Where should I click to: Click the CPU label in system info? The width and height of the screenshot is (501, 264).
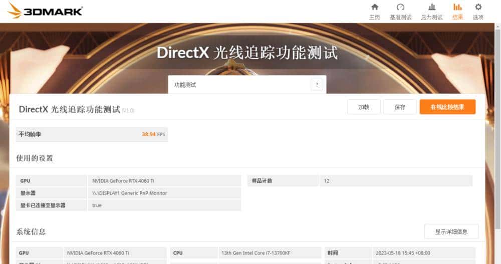coord(178,253)
